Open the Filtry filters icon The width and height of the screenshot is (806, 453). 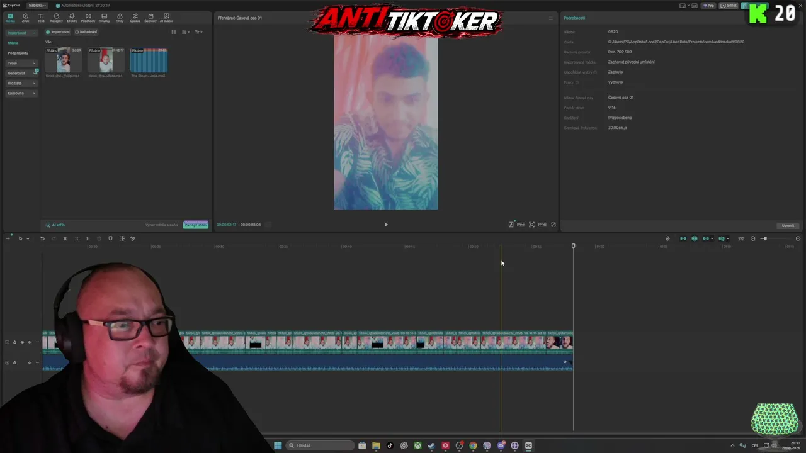(x=120, y=18)
